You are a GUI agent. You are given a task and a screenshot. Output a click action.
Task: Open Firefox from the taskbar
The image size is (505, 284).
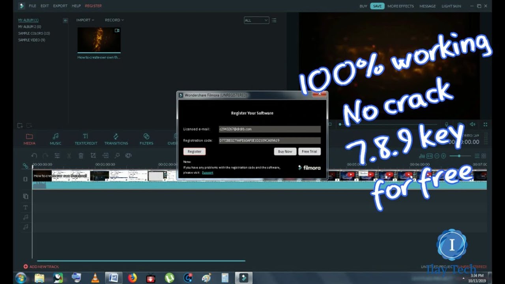click(132, 278)
